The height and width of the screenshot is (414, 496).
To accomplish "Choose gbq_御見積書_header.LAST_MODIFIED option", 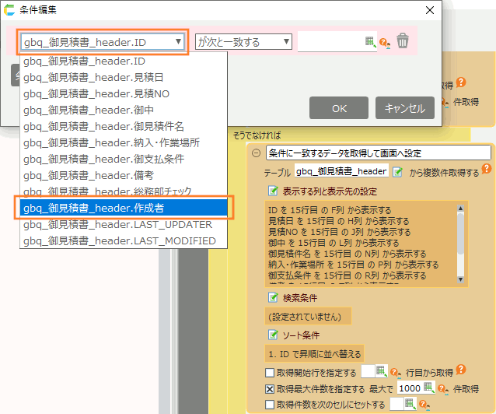I will click(x=124, y=241).
